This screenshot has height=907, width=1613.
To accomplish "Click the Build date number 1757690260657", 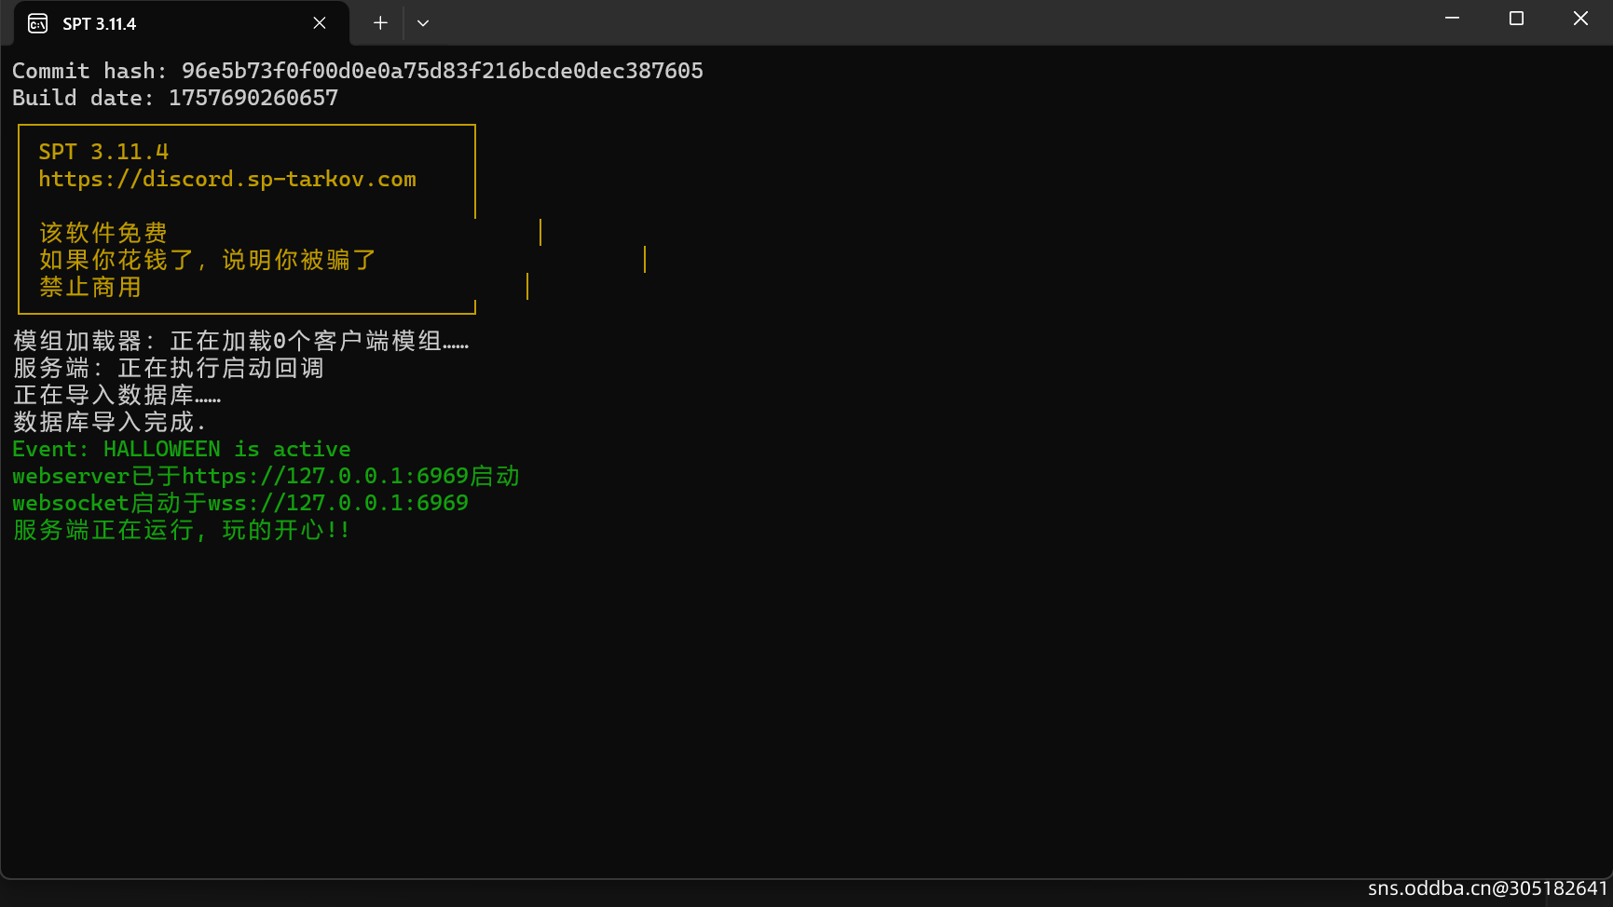I will click(x=253, y=98).
